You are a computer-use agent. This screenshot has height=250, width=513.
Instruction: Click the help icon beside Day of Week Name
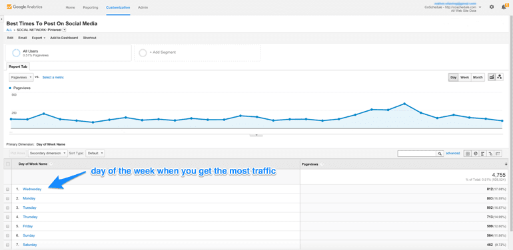coord(51,164)
